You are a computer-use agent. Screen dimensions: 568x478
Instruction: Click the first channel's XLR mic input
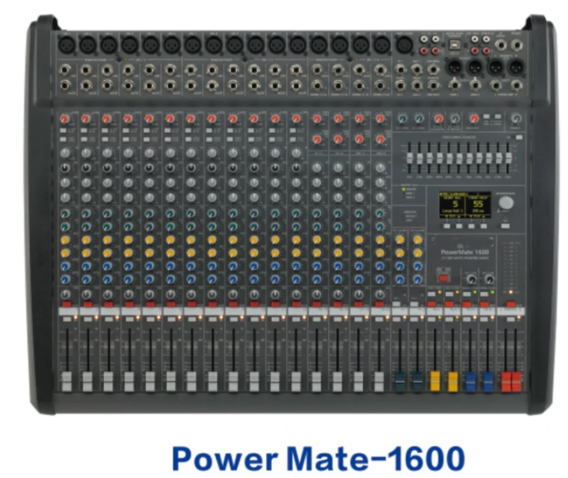[x=67, y=45]
